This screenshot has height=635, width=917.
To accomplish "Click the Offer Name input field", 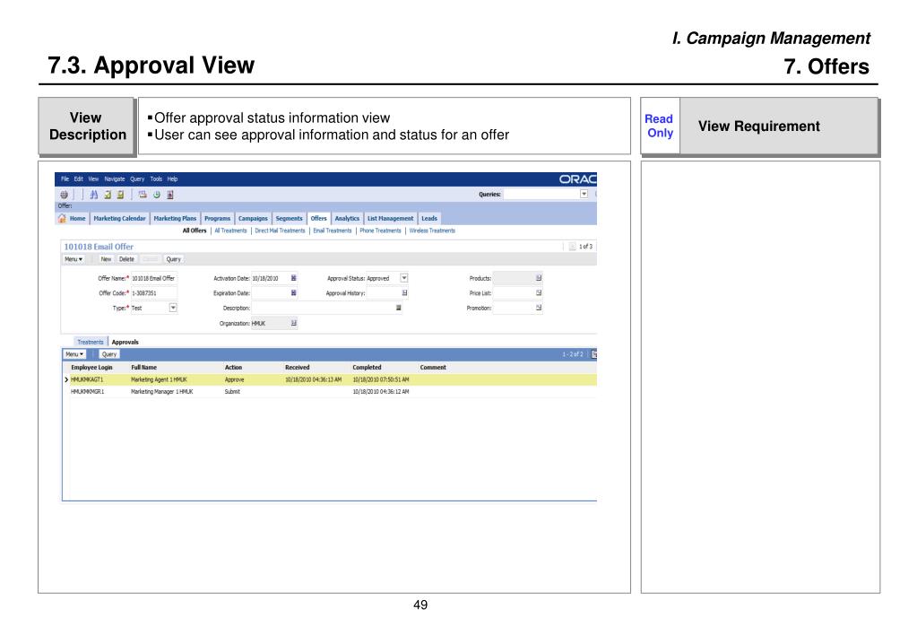I will click(x=154, y=278).
